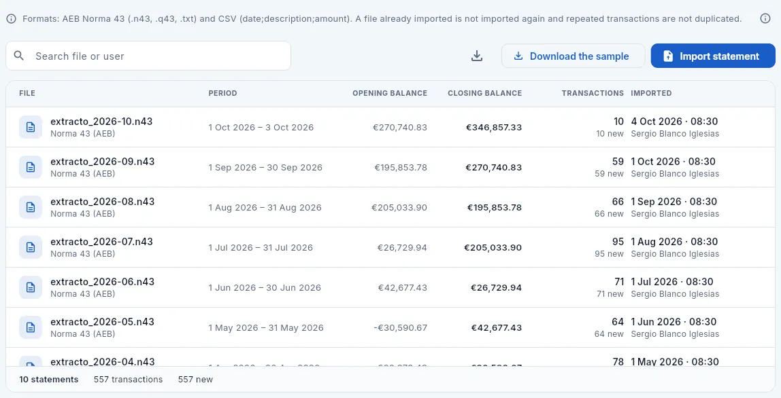Click negative opening balance -€30,590.67
Screen dimensions: 781x398
[400, 328]
